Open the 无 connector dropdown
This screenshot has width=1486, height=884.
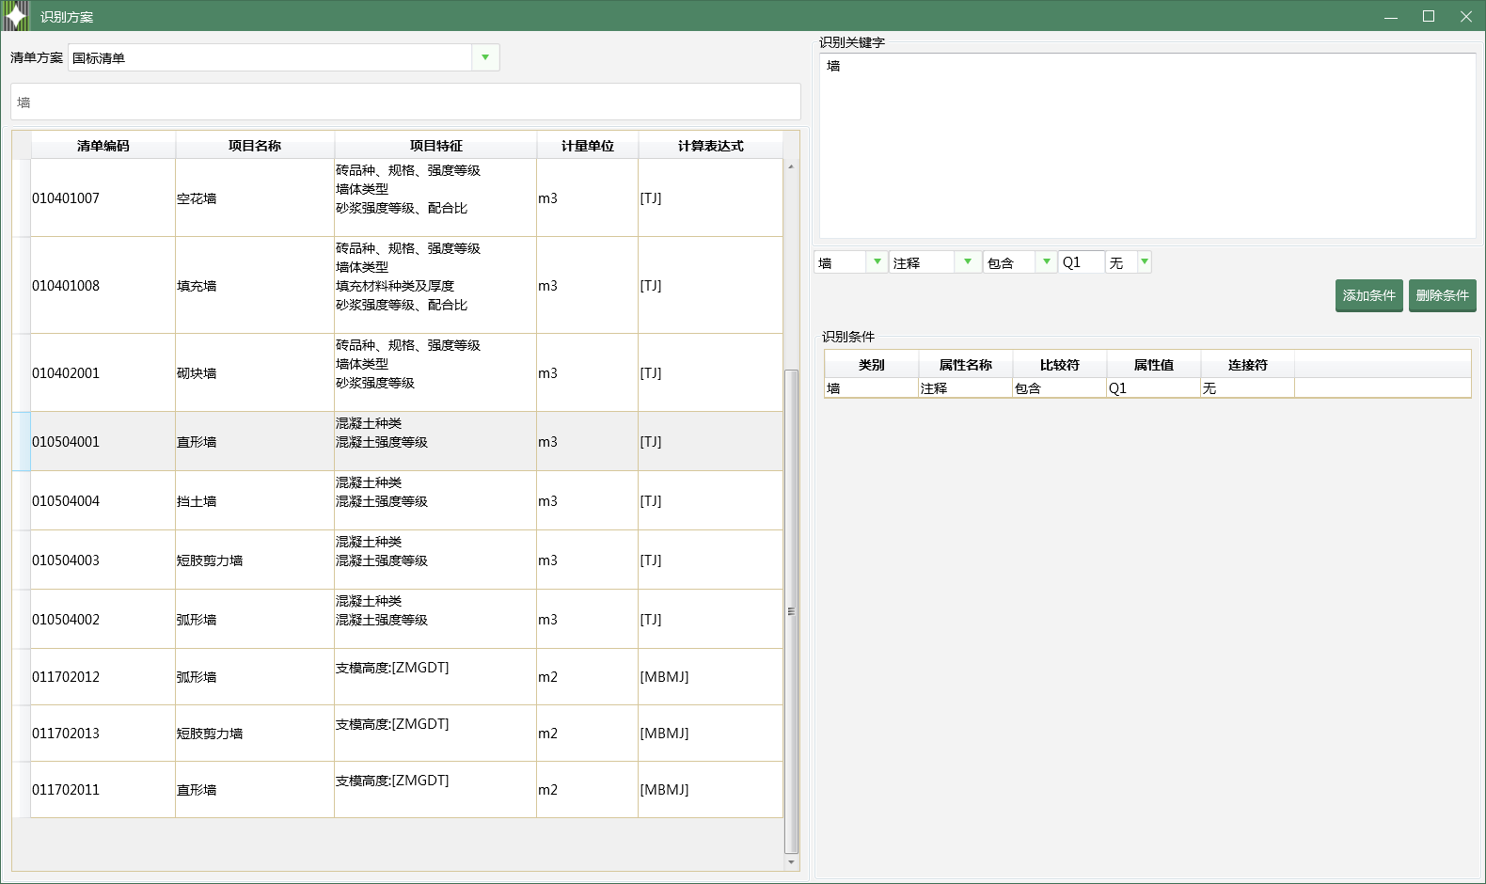tap(1144, 262)
